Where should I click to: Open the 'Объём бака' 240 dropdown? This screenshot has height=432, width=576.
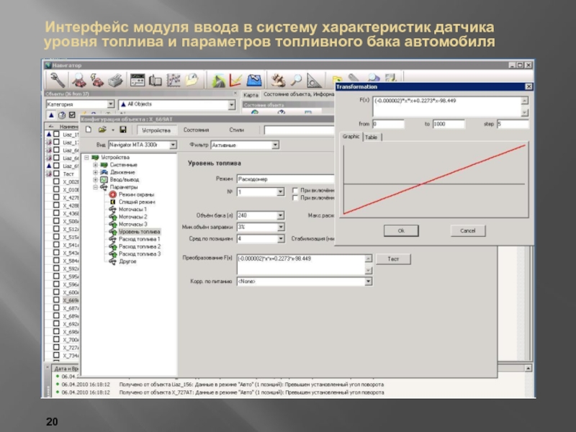coord(280,215)
